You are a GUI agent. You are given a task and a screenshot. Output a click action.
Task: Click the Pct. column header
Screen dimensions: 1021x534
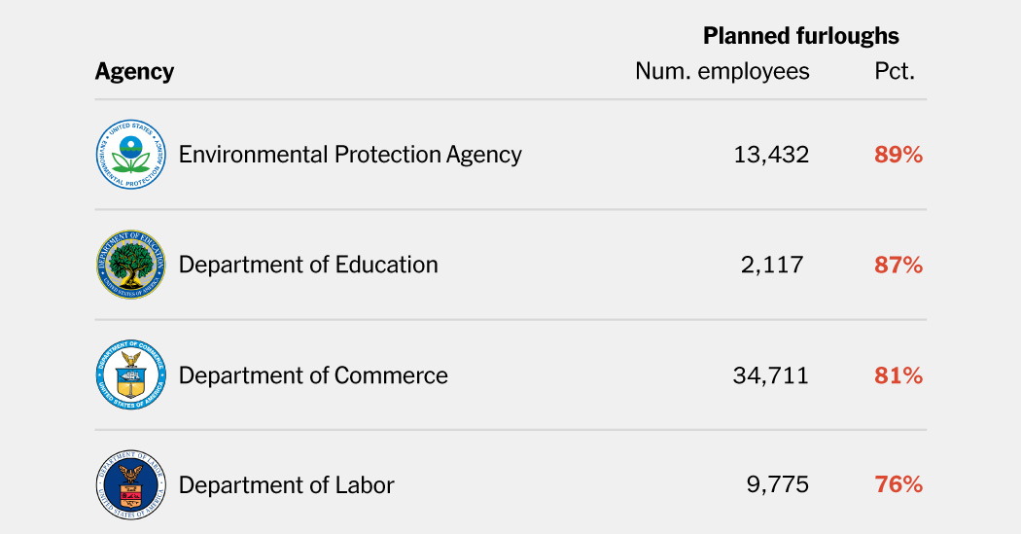[x=895, y=71]
